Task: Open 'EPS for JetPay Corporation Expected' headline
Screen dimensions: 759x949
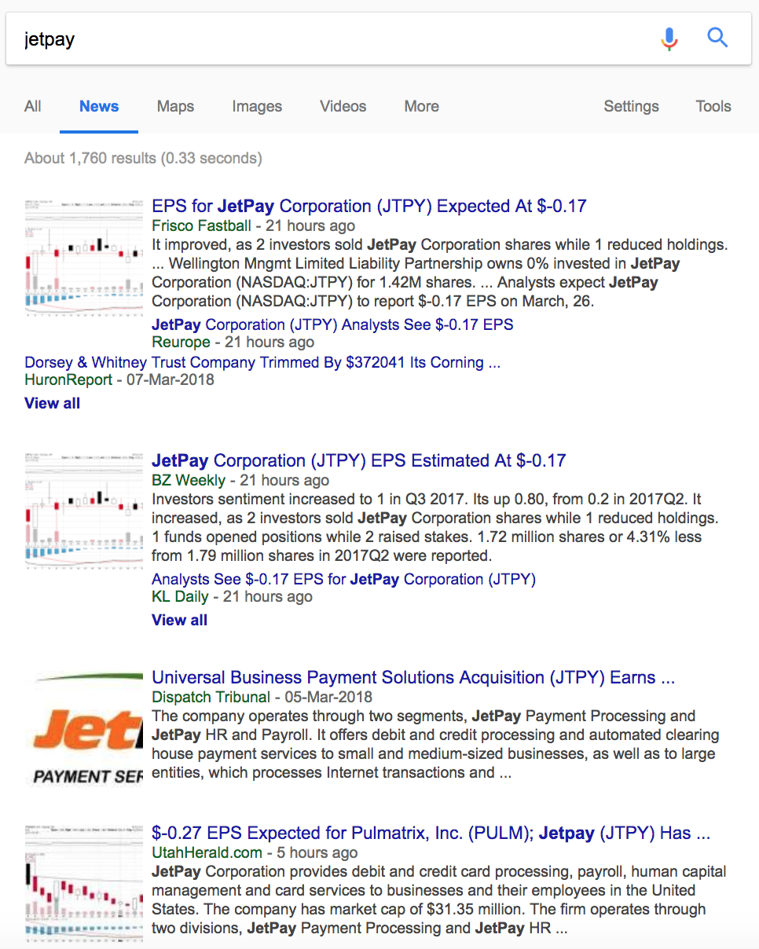Action: tap(368, 206)
